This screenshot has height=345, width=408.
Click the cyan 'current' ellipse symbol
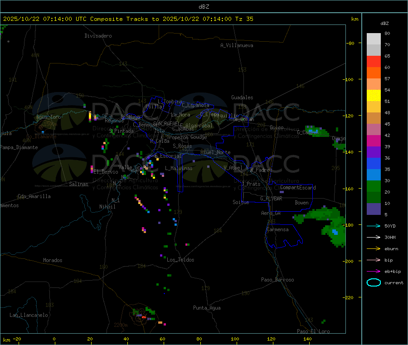tap(374, 282)
